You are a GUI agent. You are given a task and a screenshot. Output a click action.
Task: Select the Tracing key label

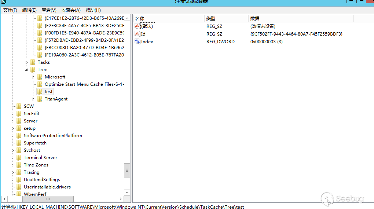(32, 172)
